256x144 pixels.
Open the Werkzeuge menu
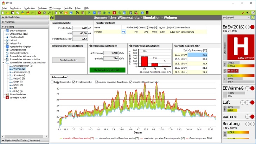point(55,7)
